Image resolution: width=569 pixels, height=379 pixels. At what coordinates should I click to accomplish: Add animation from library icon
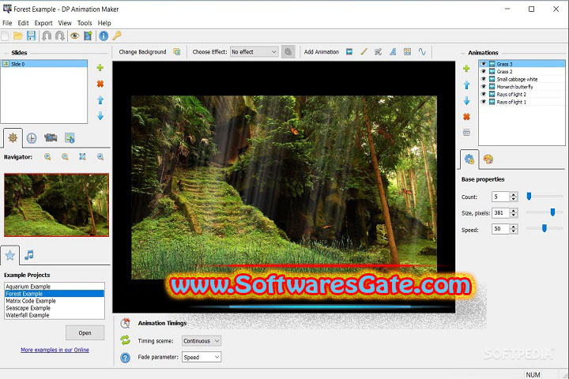[x=349, y=52]
